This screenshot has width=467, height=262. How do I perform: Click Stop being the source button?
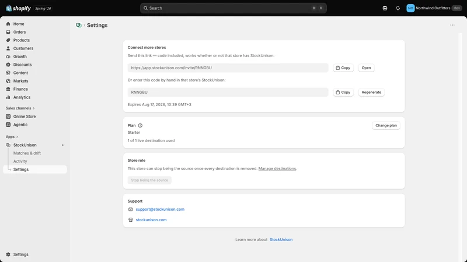[149, 180]
